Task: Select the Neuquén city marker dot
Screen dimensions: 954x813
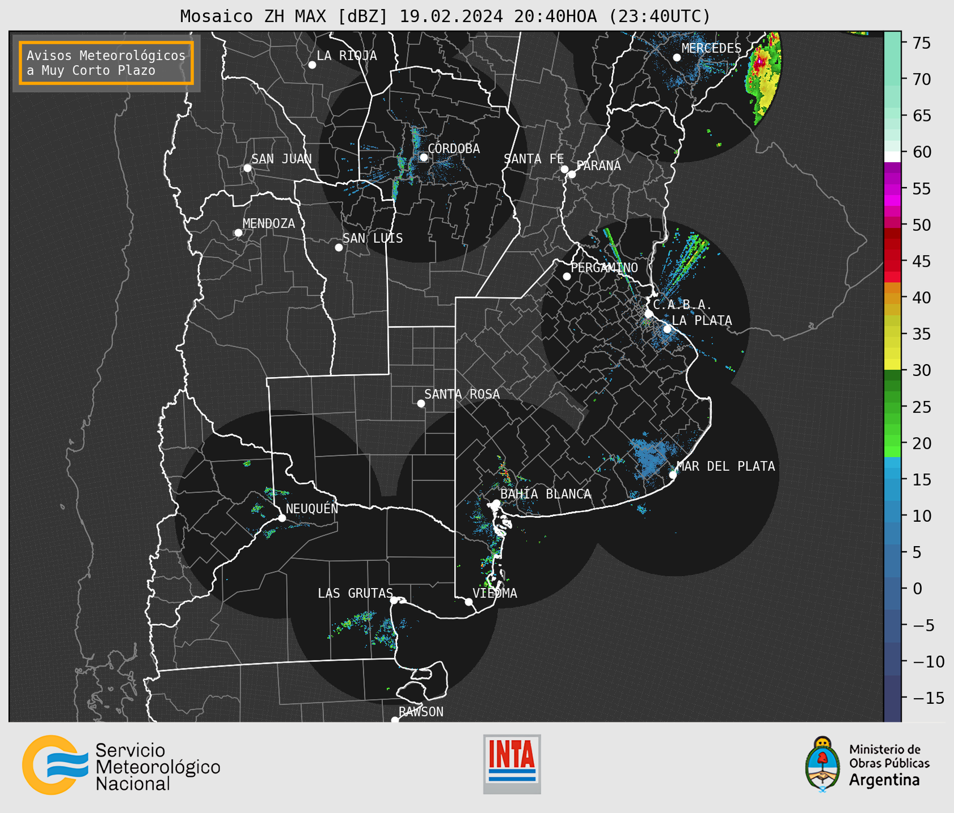Action: click(x=282, y=518)
